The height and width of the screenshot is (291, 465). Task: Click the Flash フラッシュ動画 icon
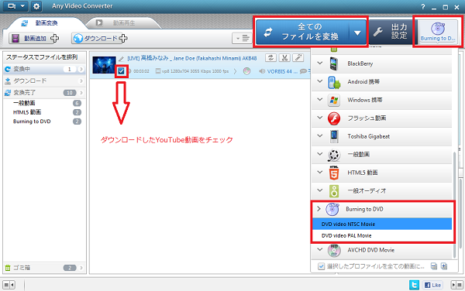[334, 118]
